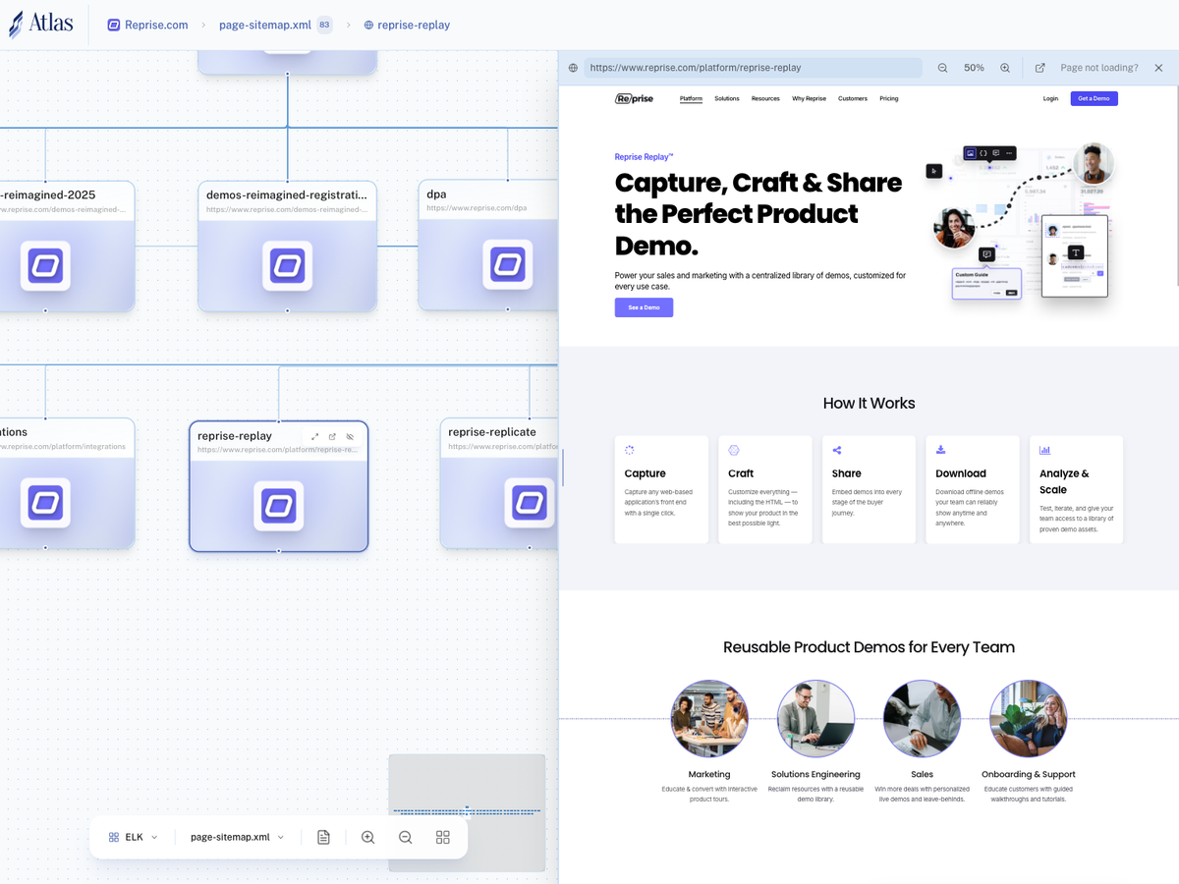Viewport: 1179px width, 884px height.
Task: Click the hero product illustration image
Action: coord(1022,229)
